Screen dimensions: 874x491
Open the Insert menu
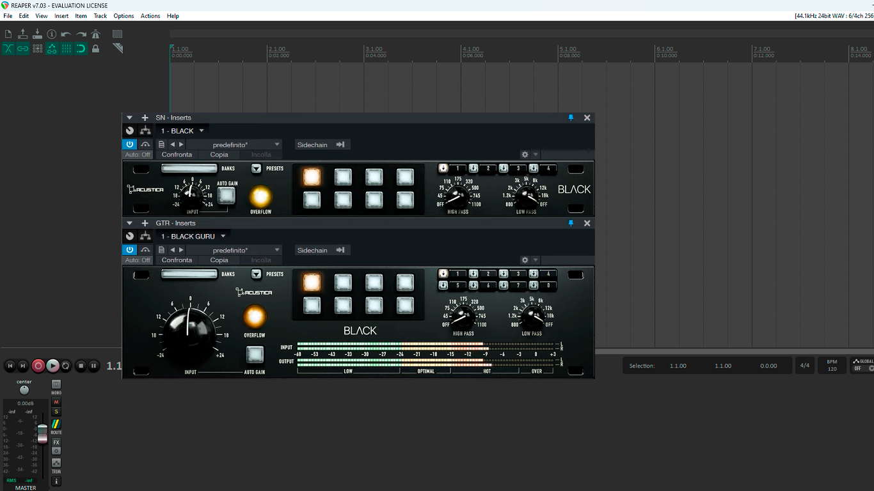(61, 16)
